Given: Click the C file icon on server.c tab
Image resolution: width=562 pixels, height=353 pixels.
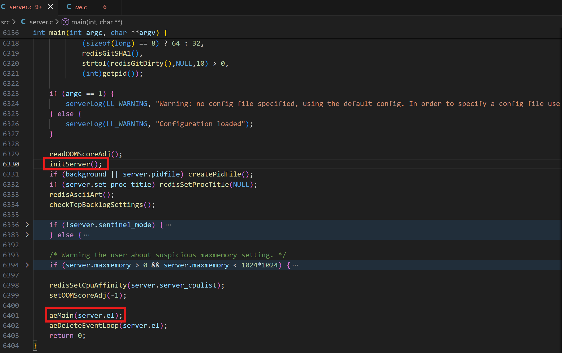Looking at the screenshot, I should pyautogui.click(x=3, y=7).
